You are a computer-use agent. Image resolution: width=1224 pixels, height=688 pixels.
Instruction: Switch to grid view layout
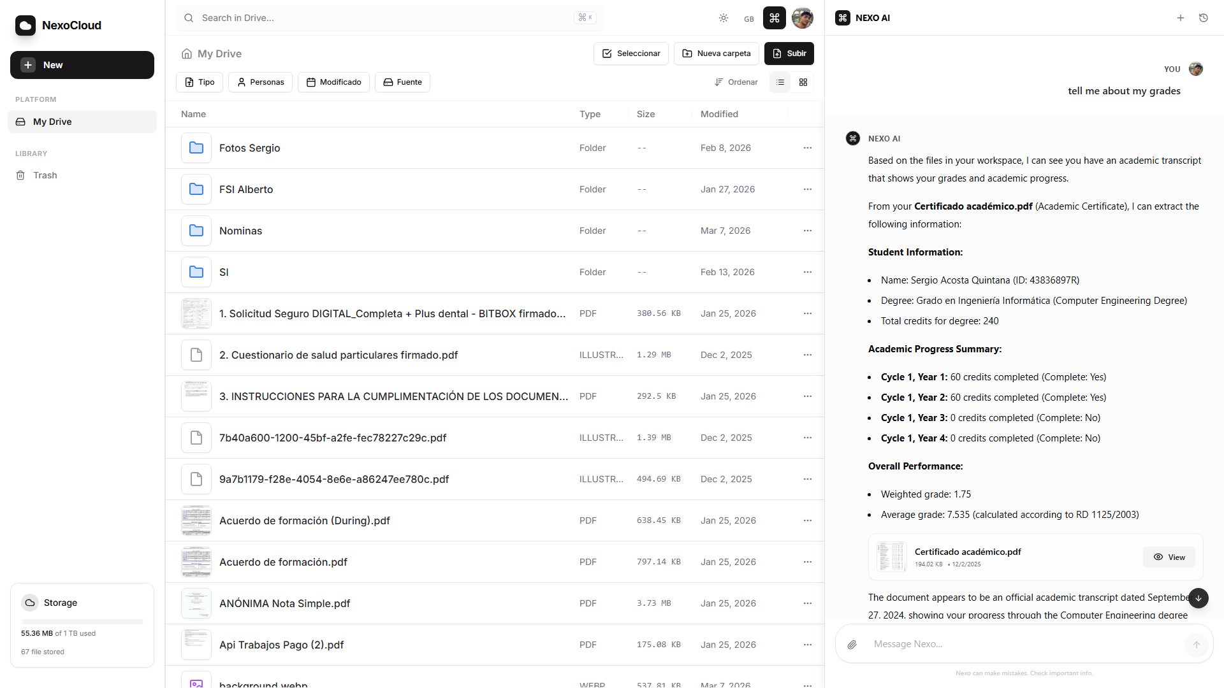click(803, 82)
